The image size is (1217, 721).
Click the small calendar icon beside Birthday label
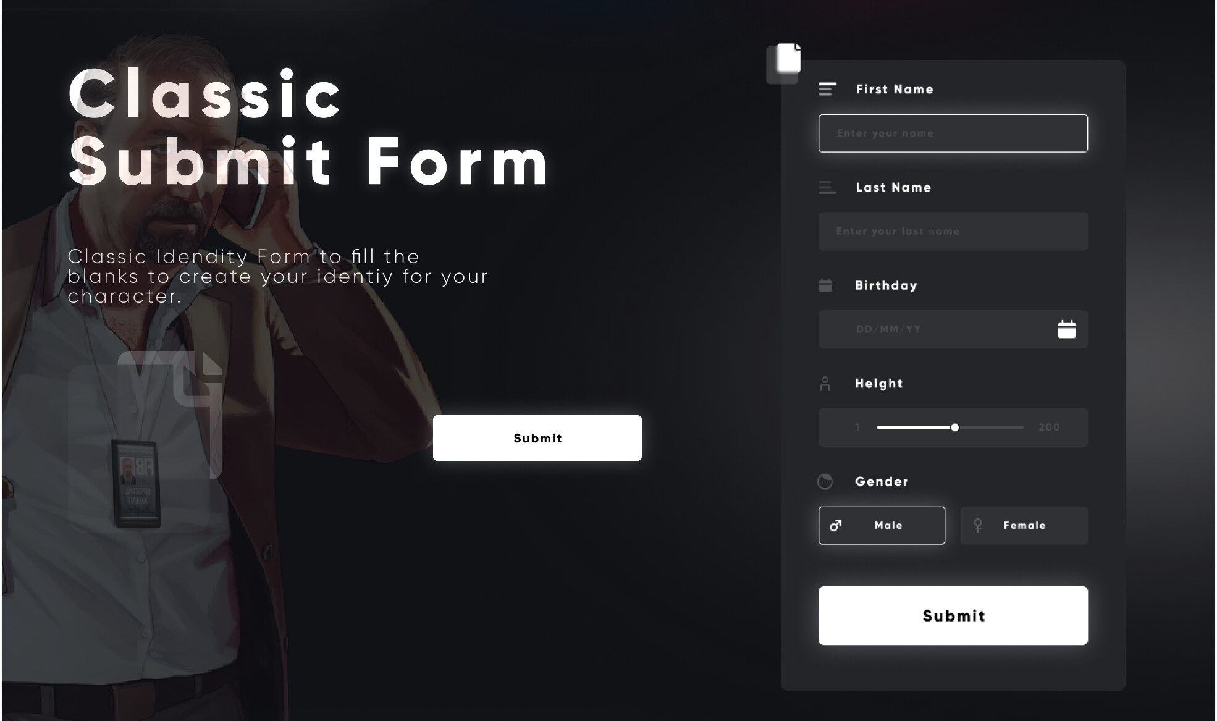tap(825, 285)
